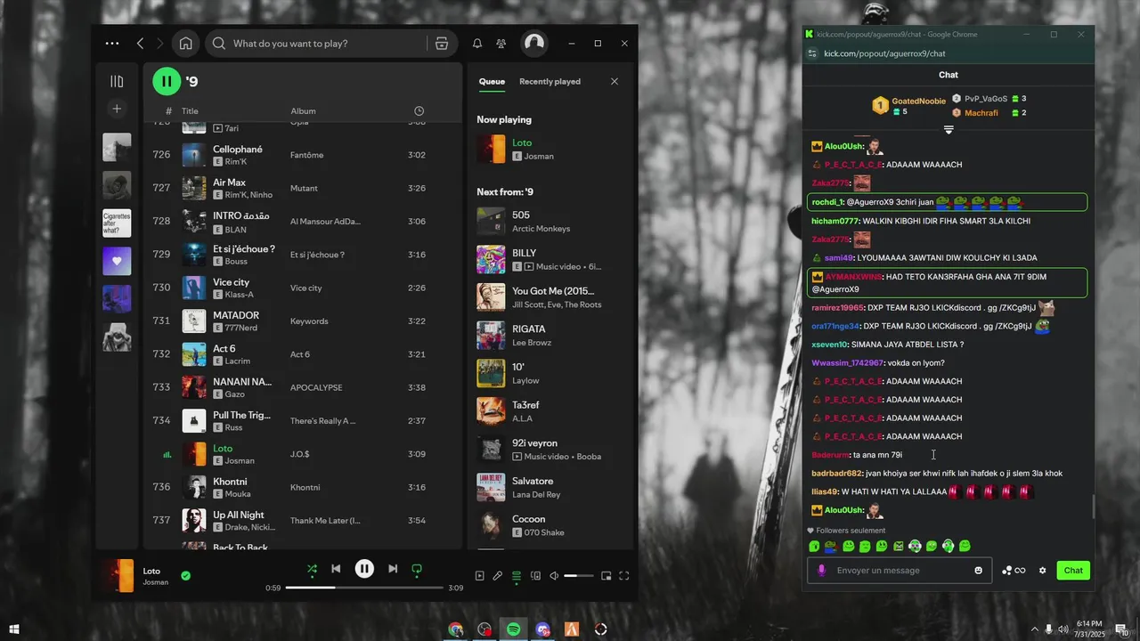Select Salvatore by Lana Del Rey in queue
This screenshot has height=641, width=1140.
point(550,487)
